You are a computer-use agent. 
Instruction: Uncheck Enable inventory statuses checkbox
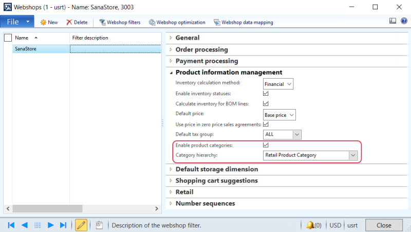pos(266,94)
